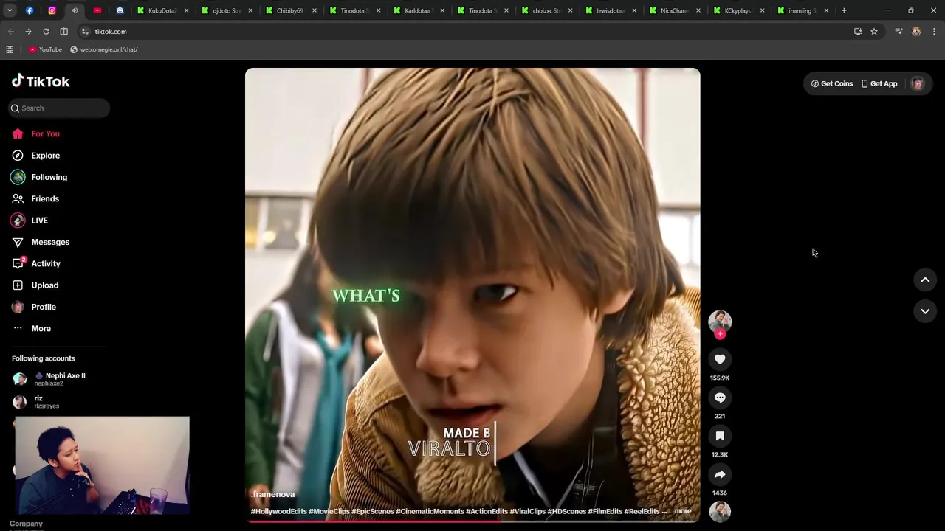Screen dimensions: 945x531
Task: Open the .framenova creator name
Action: click(x=273, y=494)
